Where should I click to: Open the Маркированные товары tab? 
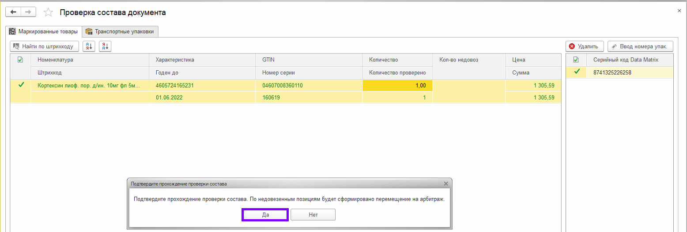click(44, 31)
